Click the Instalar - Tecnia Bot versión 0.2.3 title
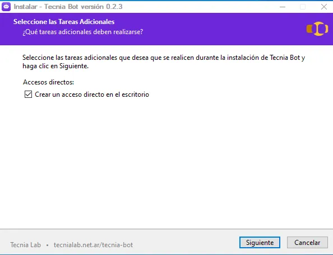The height and width of the screenshot is (255, 333). [x=68, y=7]
